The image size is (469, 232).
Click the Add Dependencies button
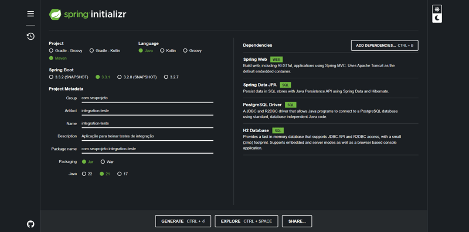[385, 46]
